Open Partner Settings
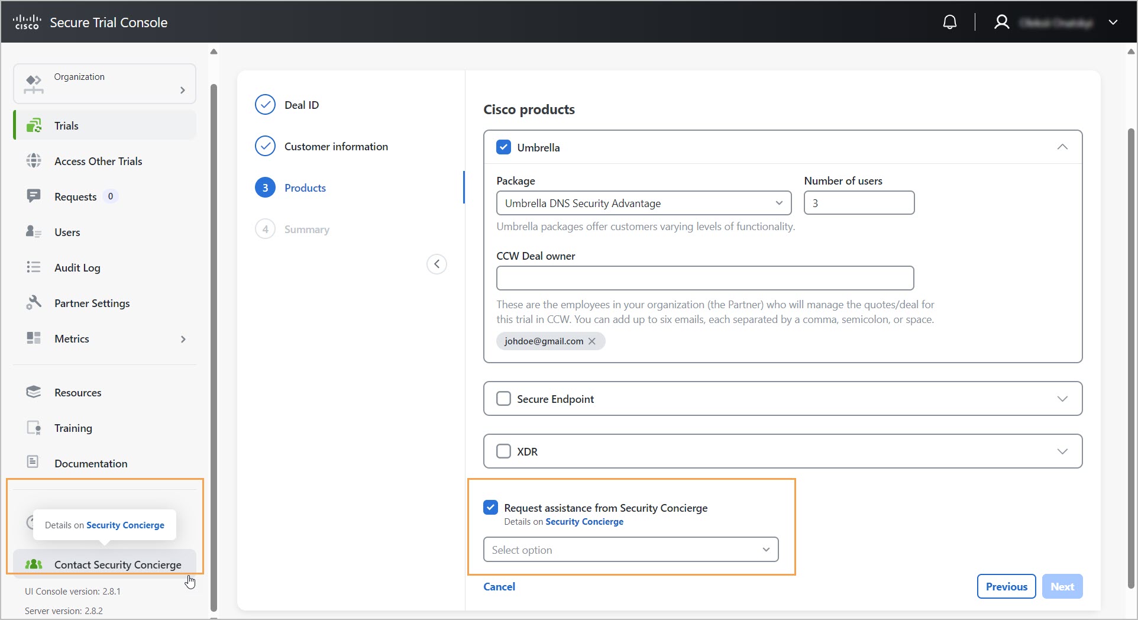Image resolution: width=1138 pixels, height=620 pixels. [92, 303]
